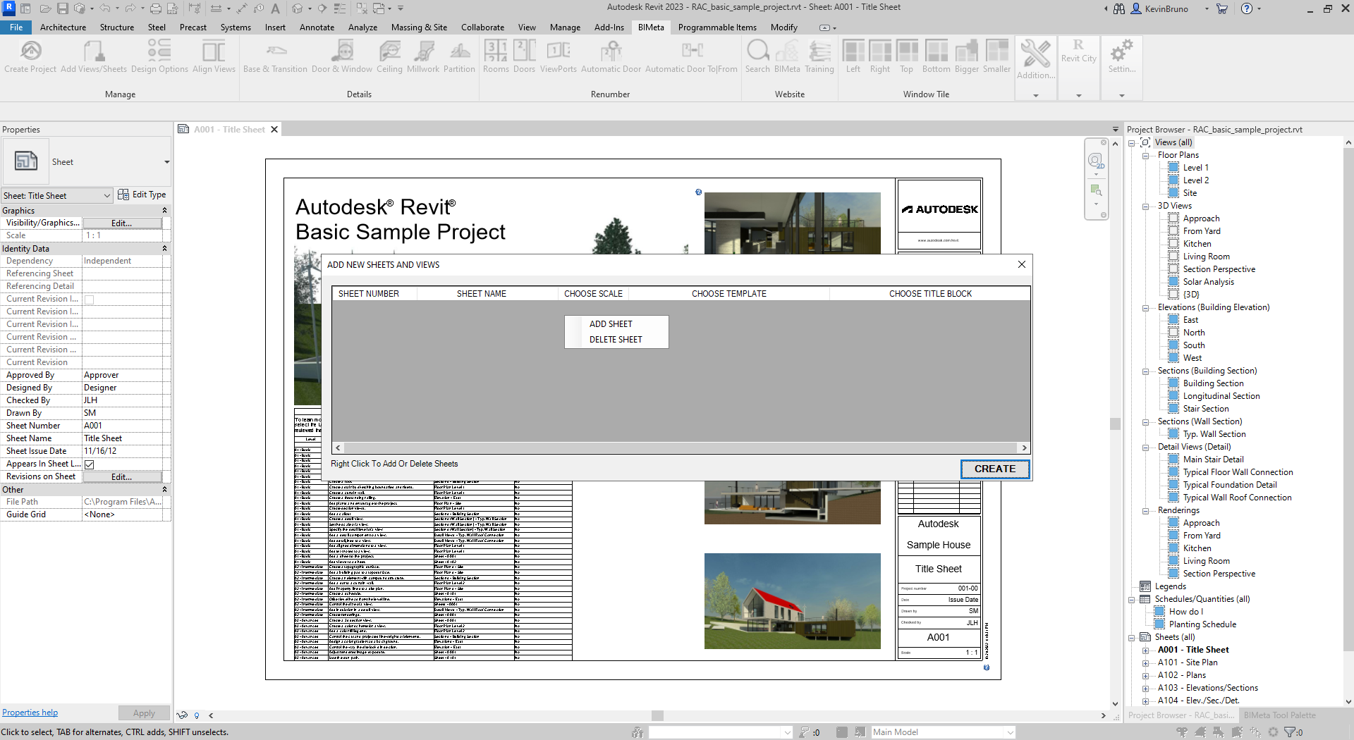
Task: Toggle the Appears In Sheet List checkbox
Action: (90, 464)
